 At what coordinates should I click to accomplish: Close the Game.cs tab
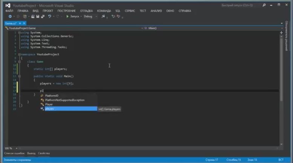point(24,23)
